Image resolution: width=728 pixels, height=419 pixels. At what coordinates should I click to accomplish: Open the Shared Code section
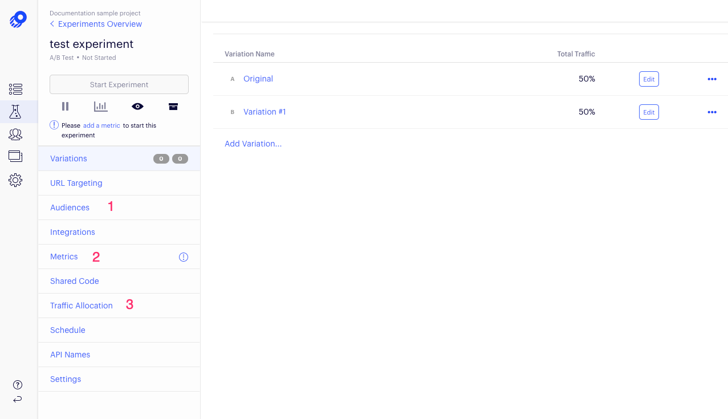click(x=119, y=281)
